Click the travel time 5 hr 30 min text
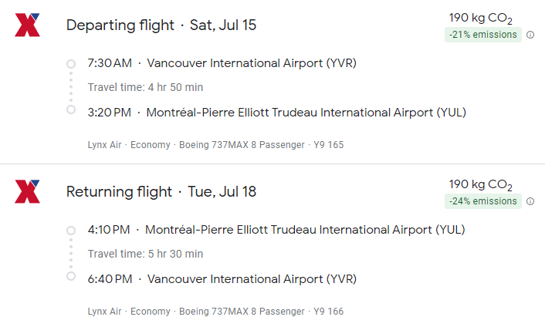545x327 pixels. point(145,254)
